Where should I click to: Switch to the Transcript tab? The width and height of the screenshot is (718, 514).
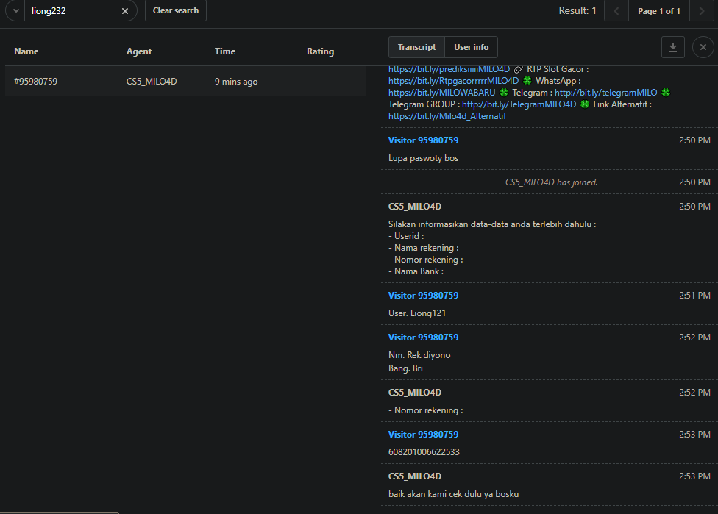point(416,47)
